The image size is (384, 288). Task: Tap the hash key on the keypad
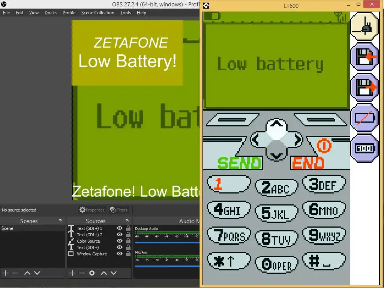324,261
